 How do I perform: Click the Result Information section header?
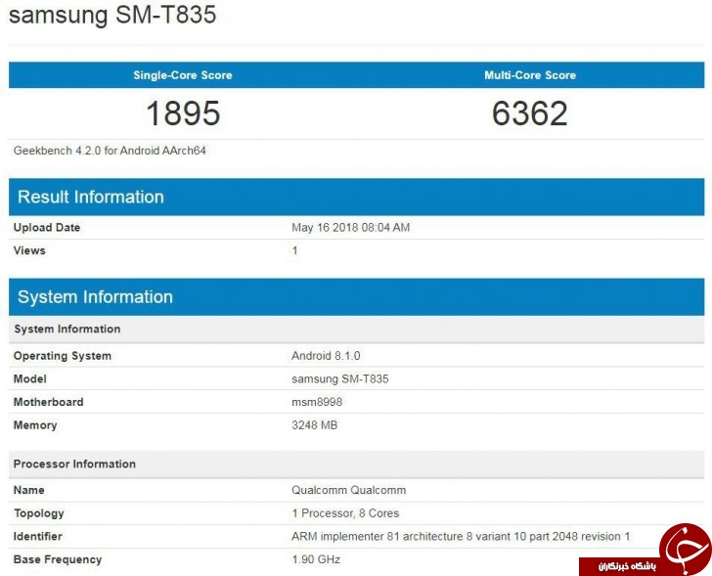tap(356, 197)
